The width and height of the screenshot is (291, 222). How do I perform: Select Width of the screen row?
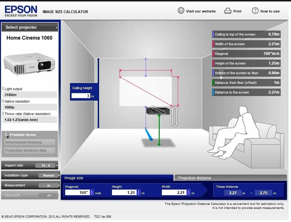pos(246,44)
